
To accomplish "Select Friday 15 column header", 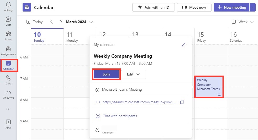I will click(211, 36).
